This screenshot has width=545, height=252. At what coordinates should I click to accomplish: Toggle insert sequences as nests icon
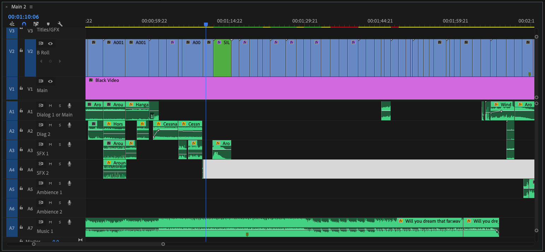(x=12, y=24)
